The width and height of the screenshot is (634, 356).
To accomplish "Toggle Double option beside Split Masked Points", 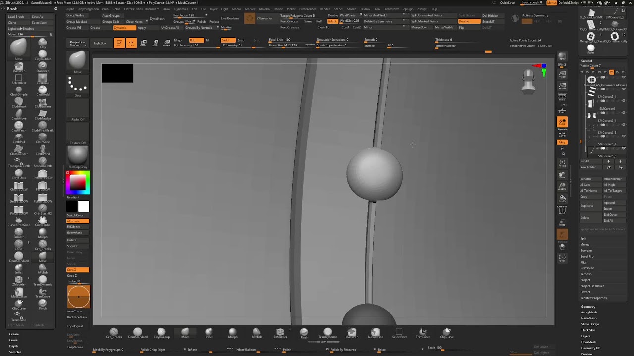I will pos(469,21).
